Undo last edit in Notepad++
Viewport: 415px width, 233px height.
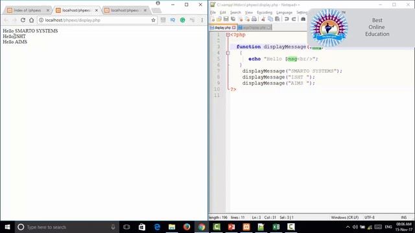pyautogui.click(x=287, y=19)
